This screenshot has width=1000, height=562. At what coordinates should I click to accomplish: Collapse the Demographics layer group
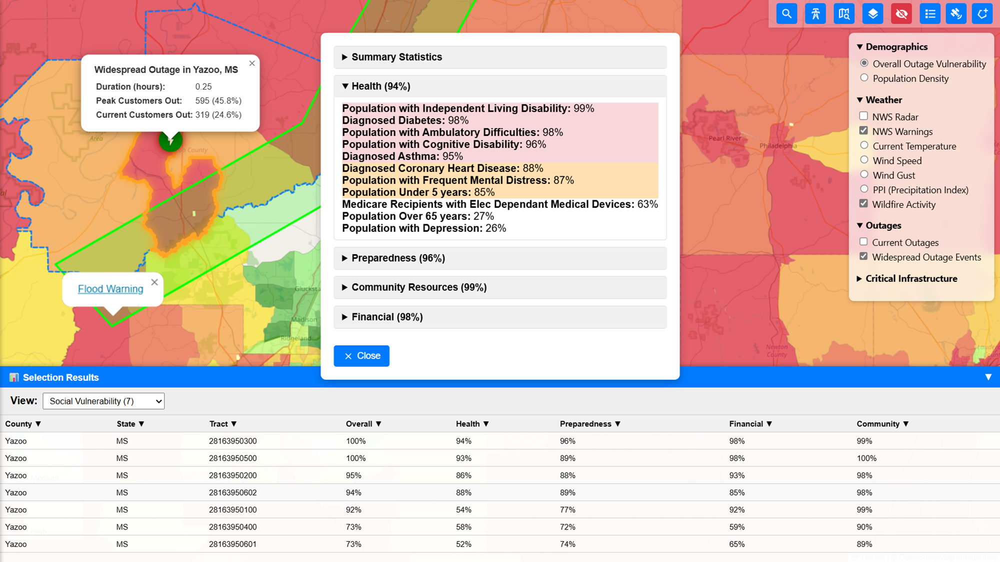(x=892, y=47)
